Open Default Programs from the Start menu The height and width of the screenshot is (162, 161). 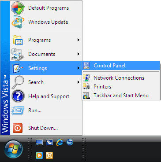[x=46, y=8]
